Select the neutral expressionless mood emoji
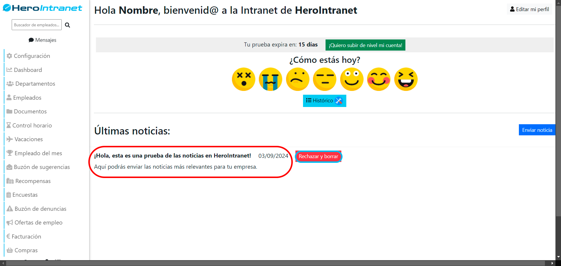The height and width of the screenshot is (266, 561). click(325, 79)
